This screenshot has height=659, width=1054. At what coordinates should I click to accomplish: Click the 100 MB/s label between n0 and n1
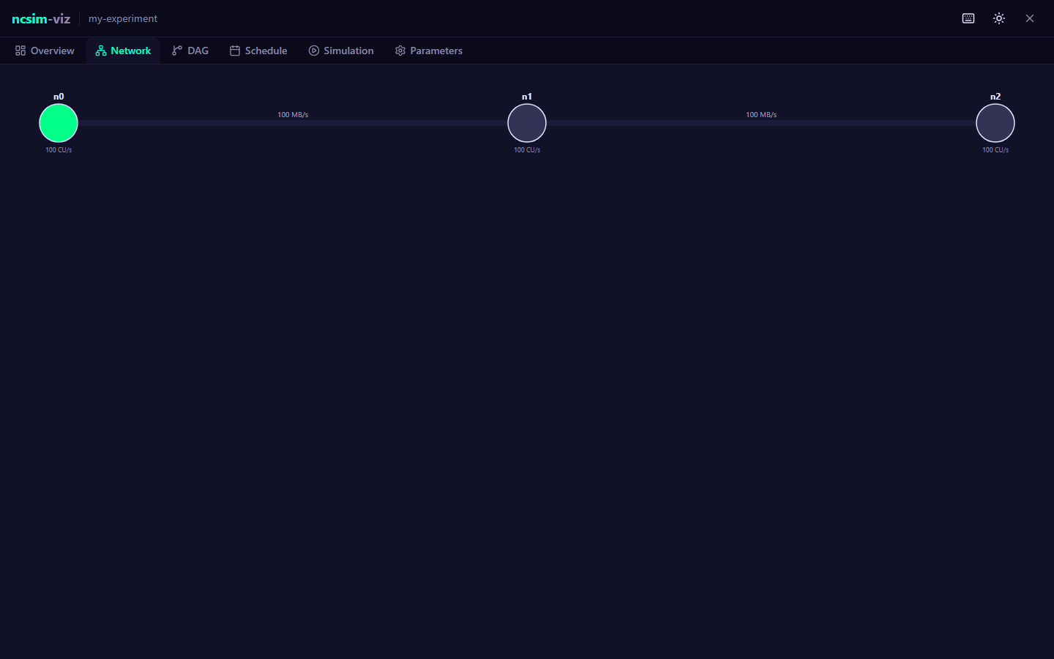pos(293,115)
